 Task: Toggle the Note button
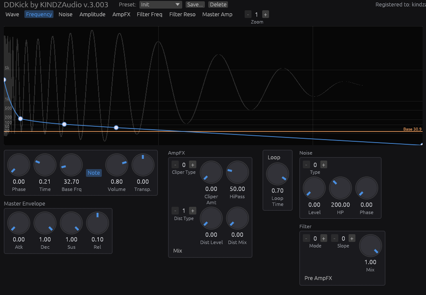(x=94, y=173)
